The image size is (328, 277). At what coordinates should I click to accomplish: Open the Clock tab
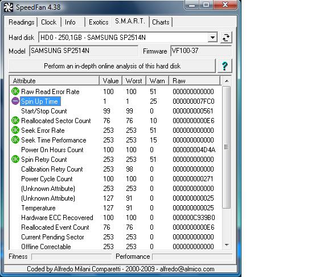coord(49,22)
